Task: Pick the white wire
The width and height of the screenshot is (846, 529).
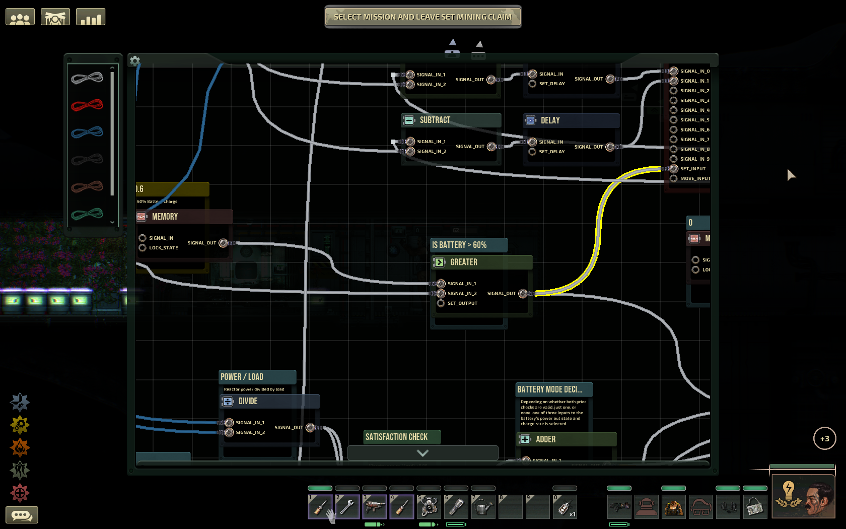Action: [x=87, y=78]
